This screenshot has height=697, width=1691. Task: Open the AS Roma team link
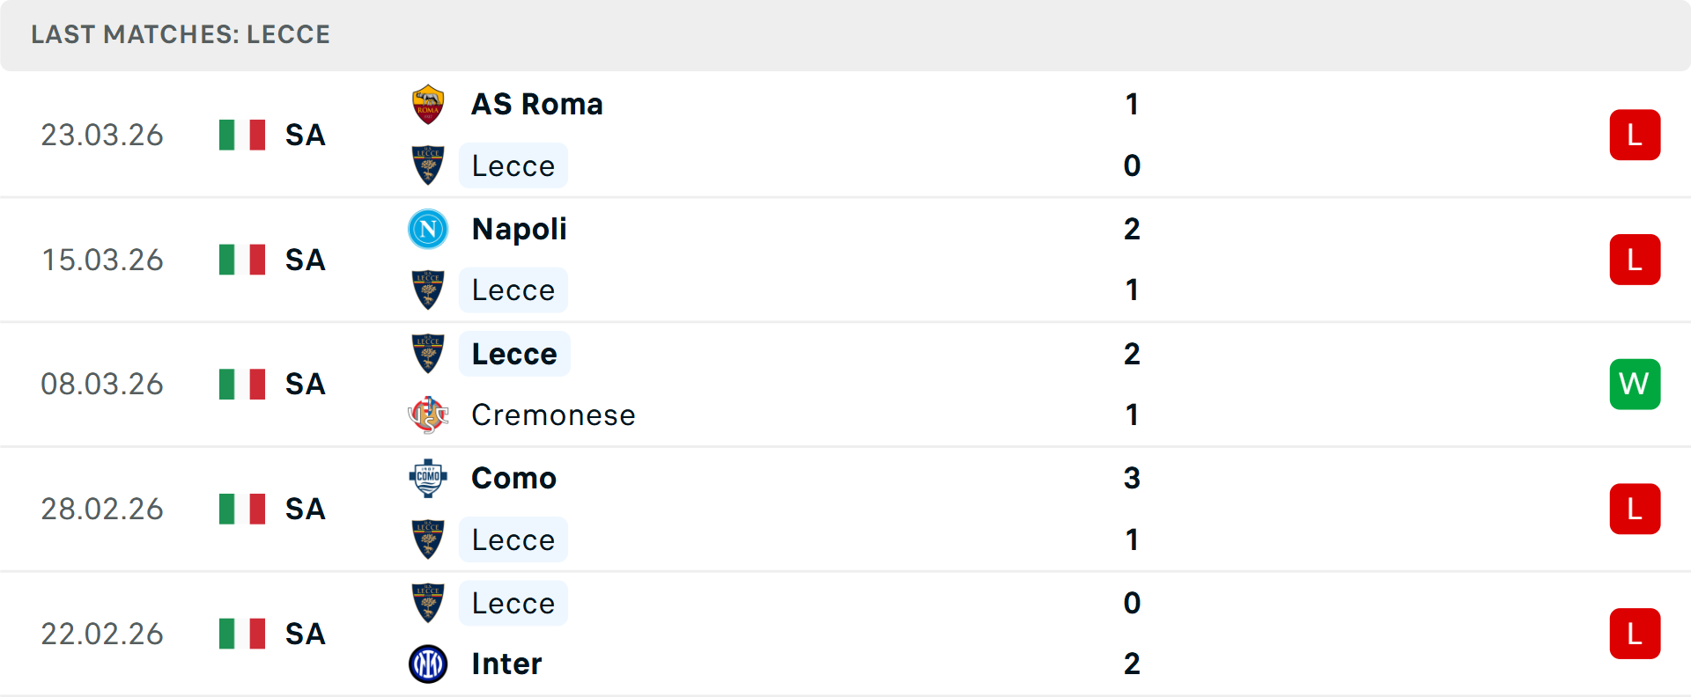pyautogui.click(x=537, y=105)
